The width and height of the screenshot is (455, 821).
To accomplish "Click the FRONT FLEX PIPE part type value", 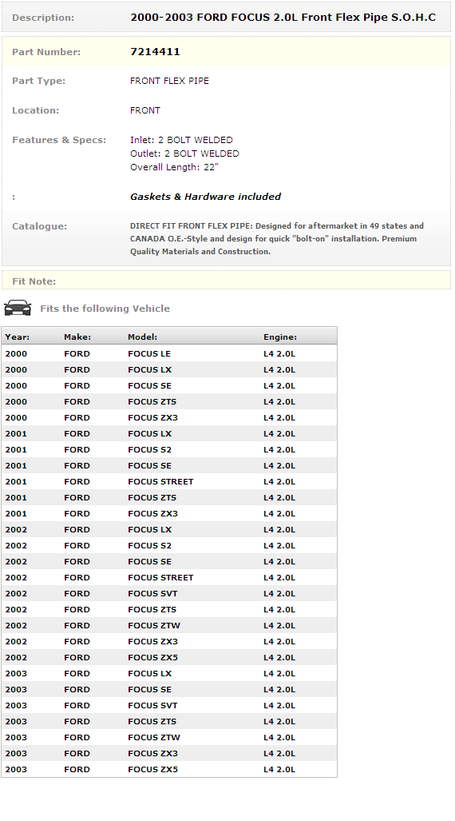I will (169, 81).
